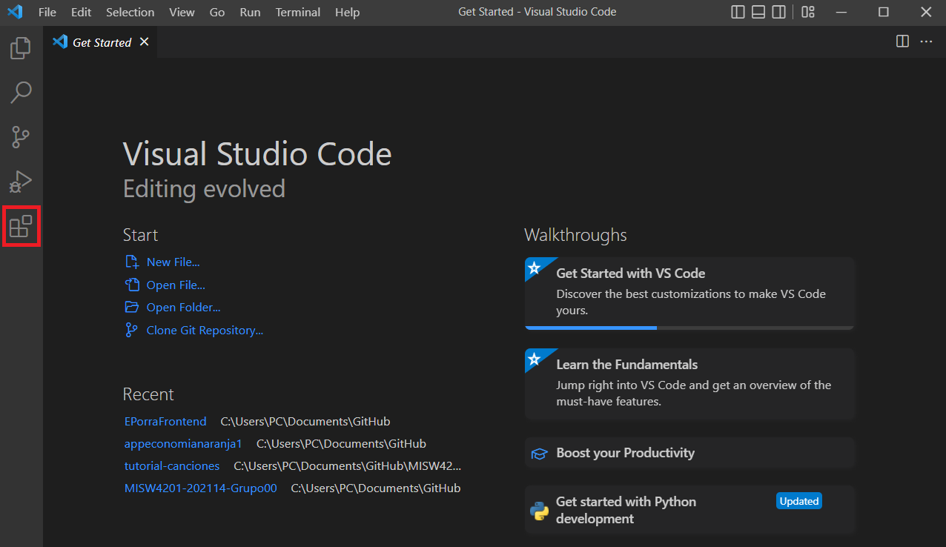Close the Get Started tab

(144, 42)
